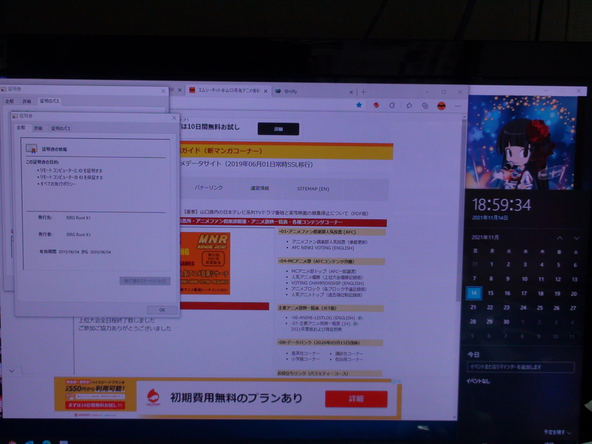Open a new browser tab with plus
The image size is (592, 444).
[364, 92]
